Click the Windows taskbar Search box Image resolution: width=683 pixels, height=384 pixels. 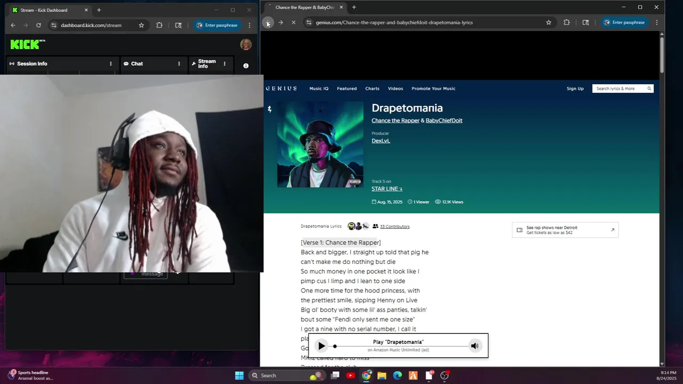coord(287,375)
